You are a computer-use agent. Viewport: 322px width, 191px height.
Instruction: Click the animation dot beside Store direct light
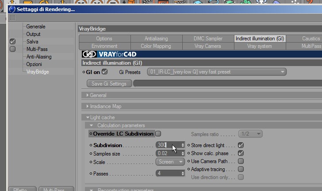tap(188, 145)
